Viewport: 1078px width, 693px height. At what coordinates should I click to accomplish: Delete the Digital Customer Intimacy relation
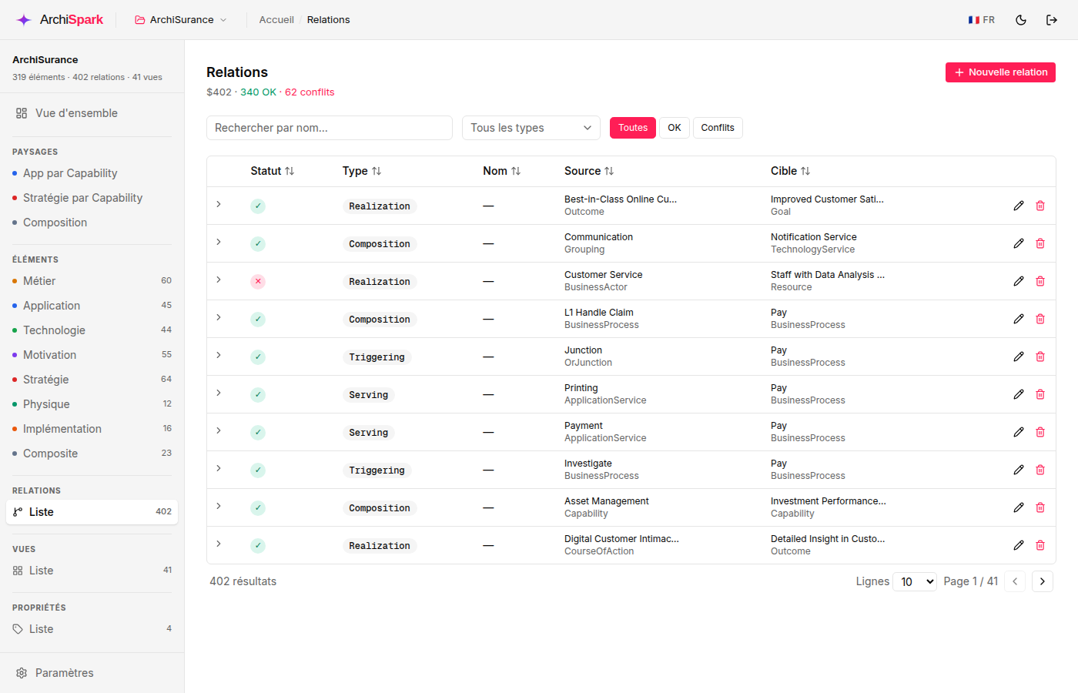point(1040,545)
